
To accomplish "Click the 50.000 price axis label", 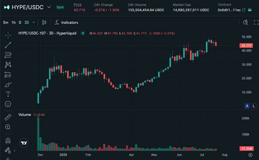I will [246, 37].
